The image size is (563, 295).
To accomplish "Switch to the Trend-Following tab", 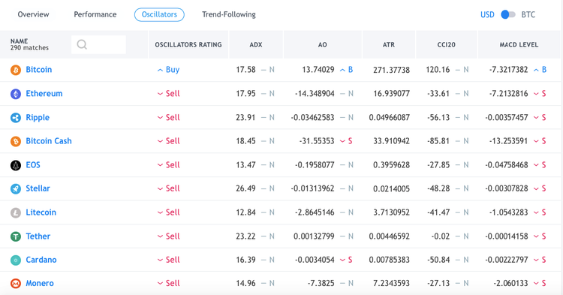I will [229, 14].
